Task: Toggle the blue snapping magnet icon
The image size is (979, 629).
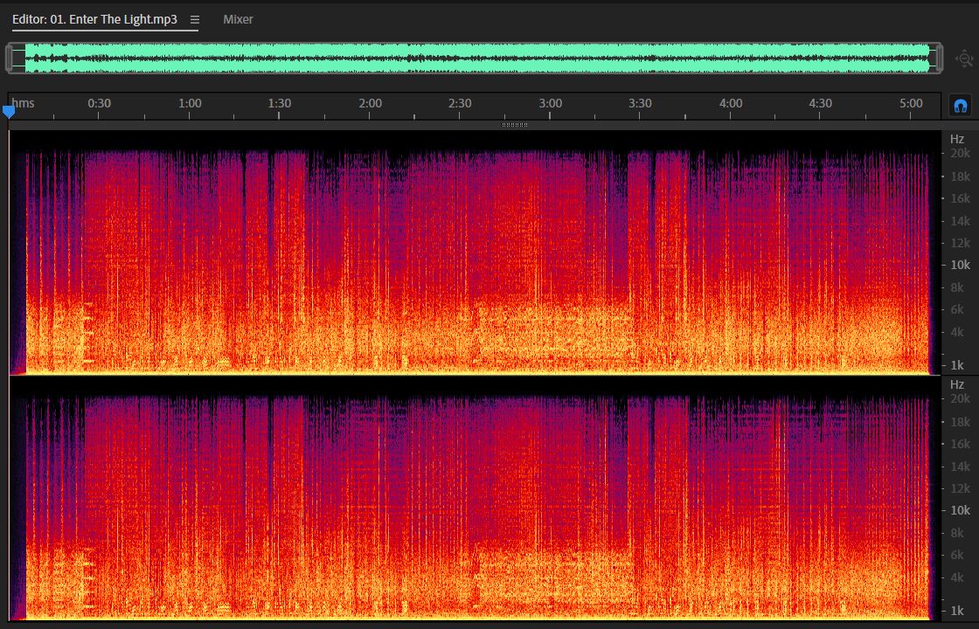Action: point(961,106)
